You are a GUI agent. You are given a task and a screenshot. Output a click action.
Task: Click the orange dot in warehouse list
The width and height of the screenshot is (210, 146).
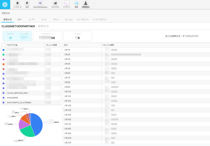tap(4, 64)
